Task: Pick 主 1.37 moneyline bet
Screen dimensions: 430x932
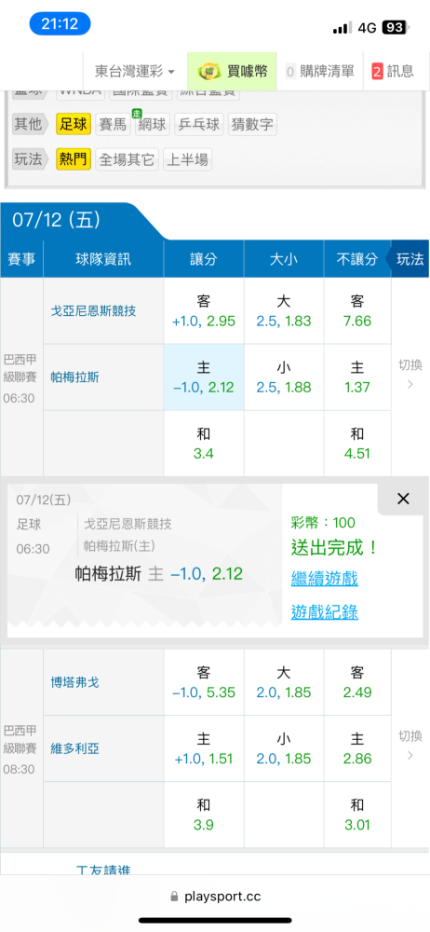Action: (357, 377)
